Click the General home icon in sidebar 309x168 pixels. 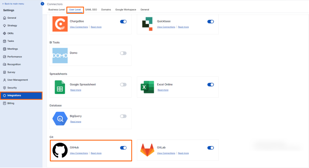[x=5, y=18]
